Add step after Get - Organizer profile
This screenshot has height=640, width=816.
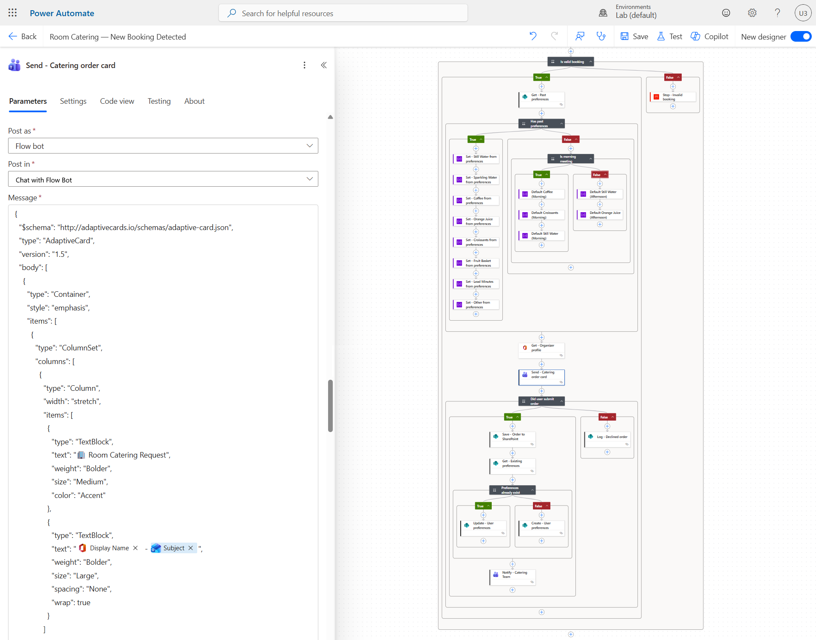pos(541,364)
